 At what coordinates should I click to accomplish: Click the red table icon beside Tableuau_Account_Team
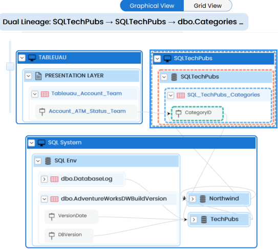coord(45,94)
